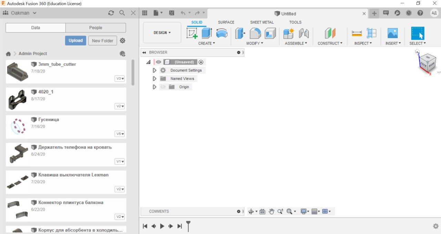The width and height of the screenshot is (441, 234).
Task: Open Display Settings dropdown
Action: [305, 211]
